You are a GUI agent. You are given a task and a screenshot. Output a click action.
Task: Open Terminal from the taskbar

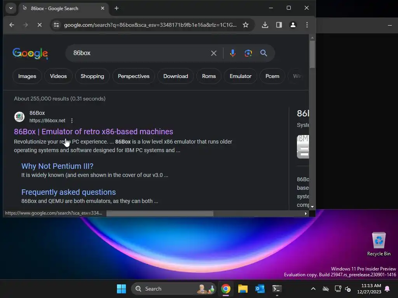tap(277, 289)
